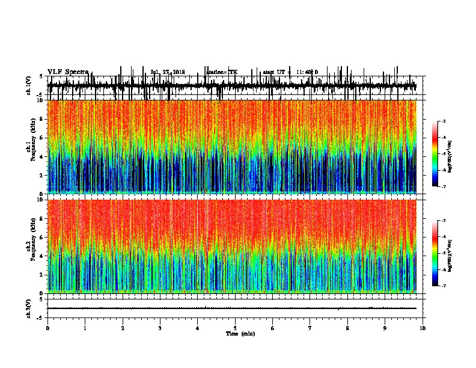
Task: Click the "8" kHz tick of ch.1 spectrogram
Action: coord(41,119)
